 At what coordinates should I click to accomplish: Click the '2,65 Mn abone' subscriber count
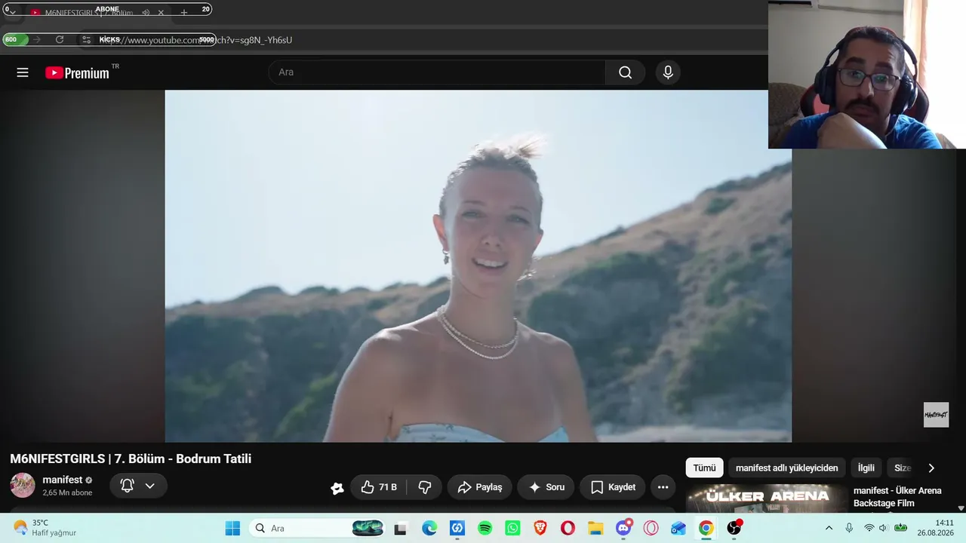point(67,492)
